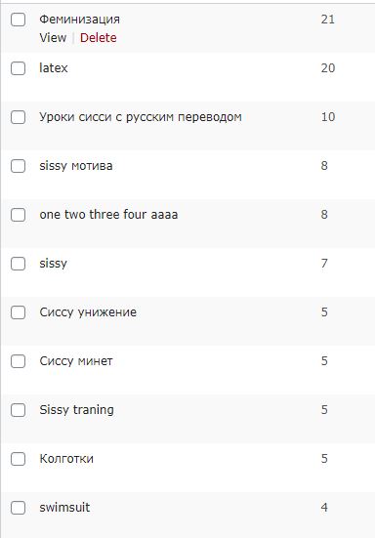Toggle the sissy мотива checkbox

[x=18, y=166]
